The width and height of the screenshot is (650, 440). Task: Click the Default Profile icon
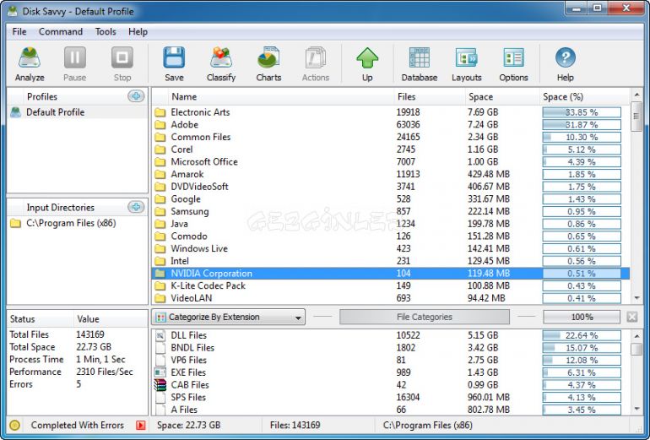16,112
